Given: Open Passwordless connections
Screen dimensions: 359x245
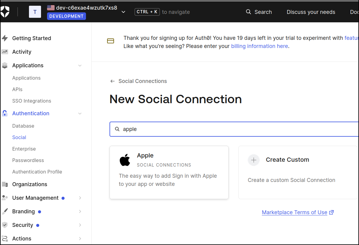Looking at the screenshot, I should pos(28,160).
